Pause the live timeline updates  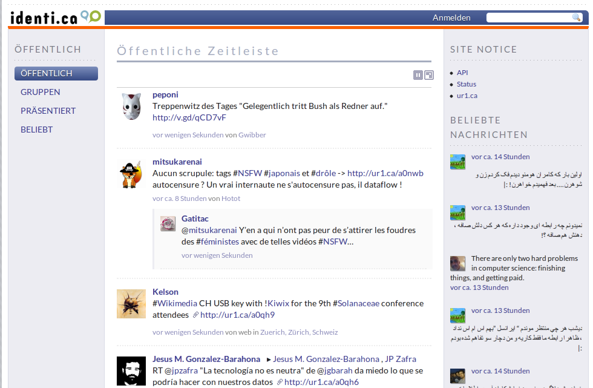point(418,75)
